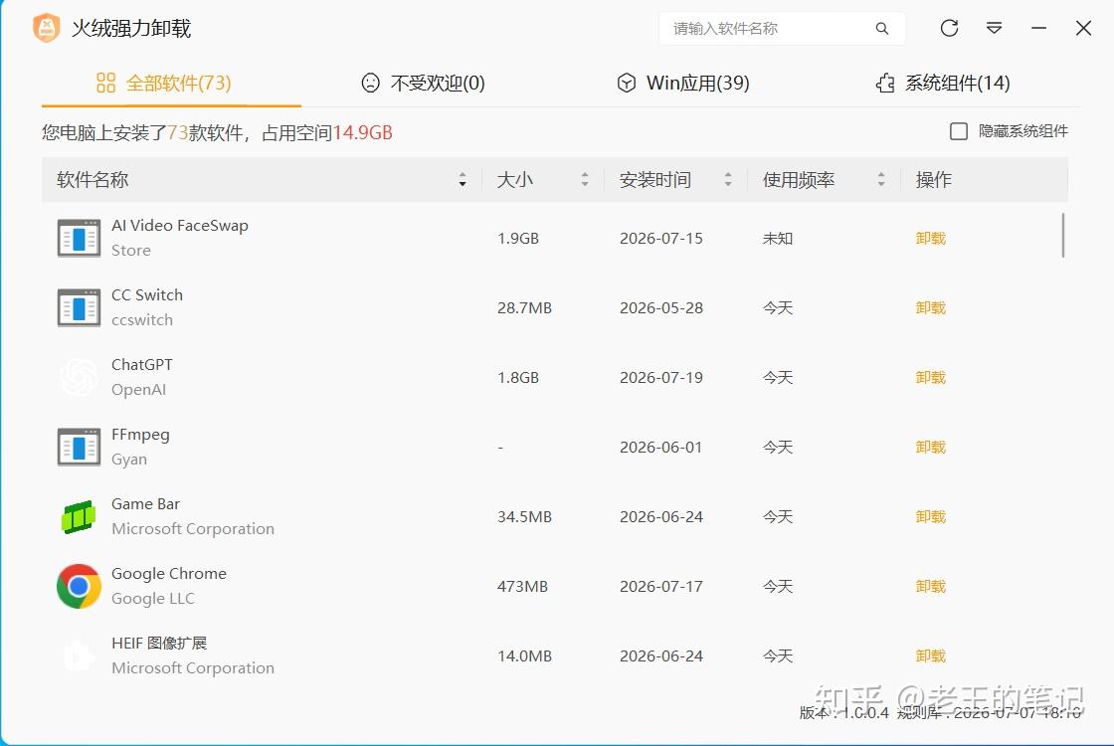Focus the software name search field
This screenshot has width=1114, height=746.
pyautogui.click(x=782, y=29)
